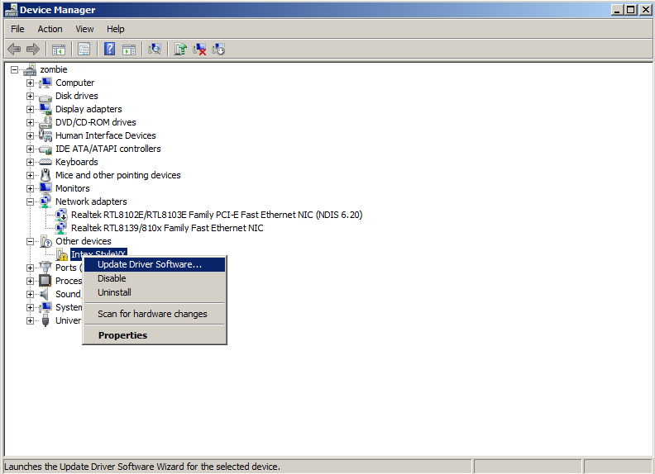This screenshot has width=655, height=474.
Task: Click the Processors chip icon
Action: pos(45,281)
